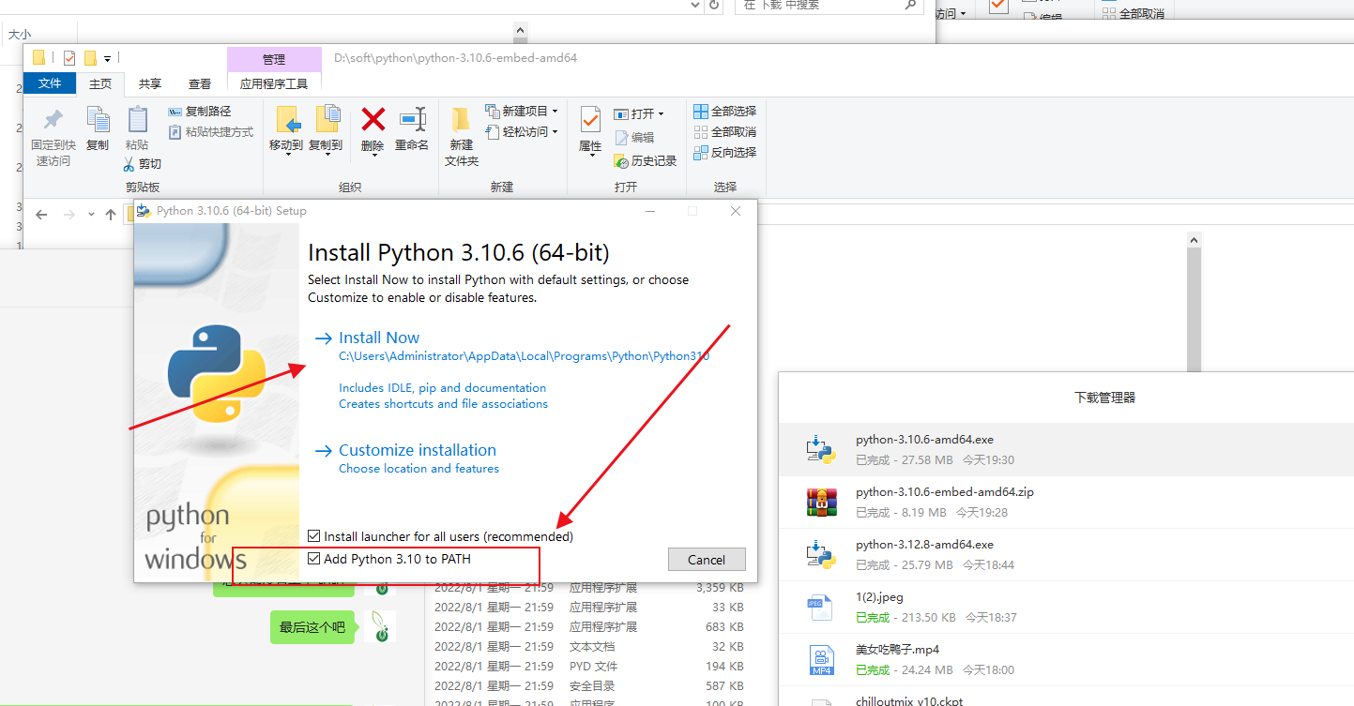
Task: Open Properties (属性) checkmark icon in ribbon
Action: pos(590,119)
